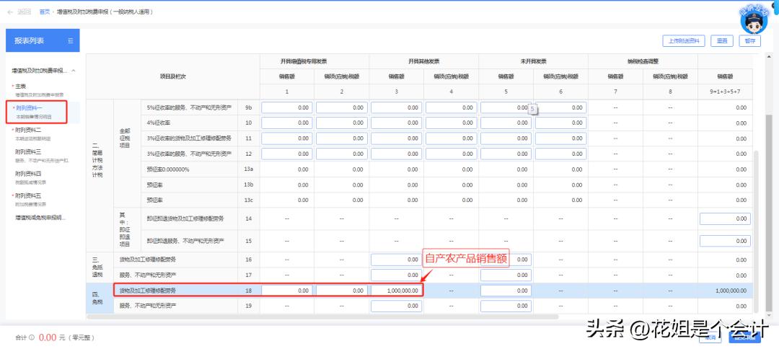Click the 未开具发票 column header
This screenshot has width=779, height=349.
click(x=533, y=61)
